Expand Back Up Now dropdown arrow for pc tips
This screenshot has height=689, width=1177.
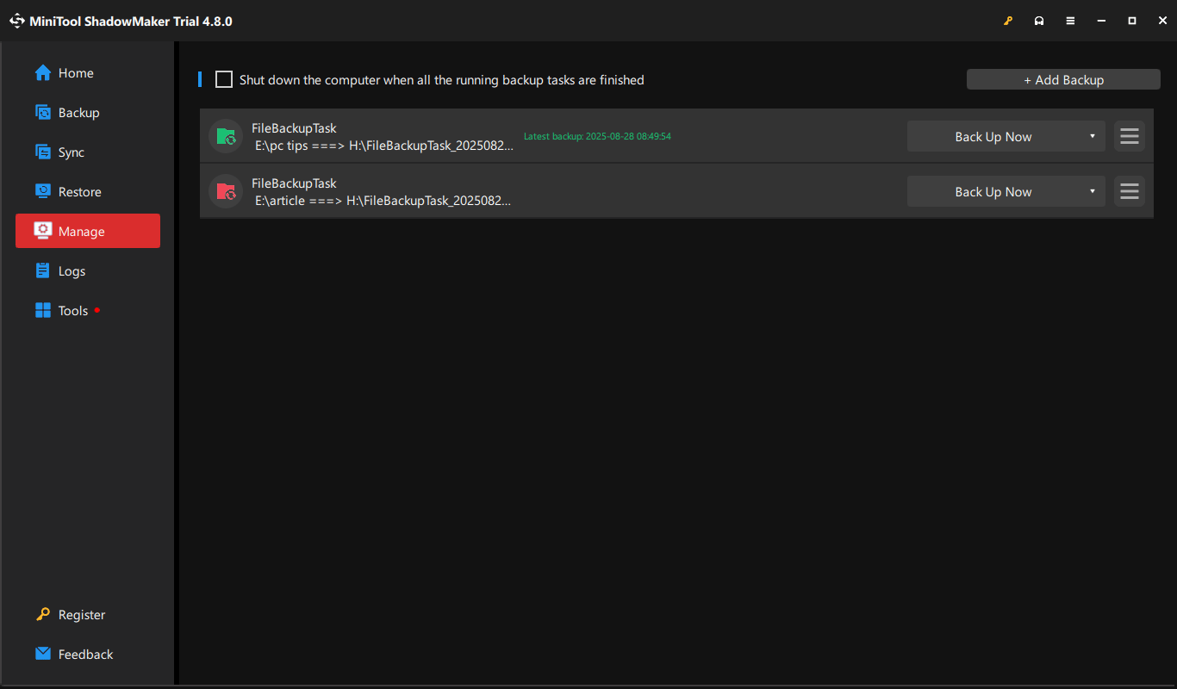pyautogui.click(x=1093, y=136)
